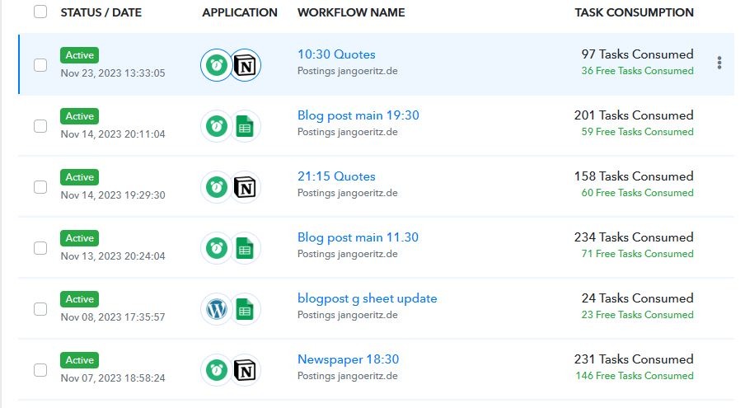Select the blogpost g sheet update checkbox
This screenshot has width=745, height=408.
click(x=40, y=309)
